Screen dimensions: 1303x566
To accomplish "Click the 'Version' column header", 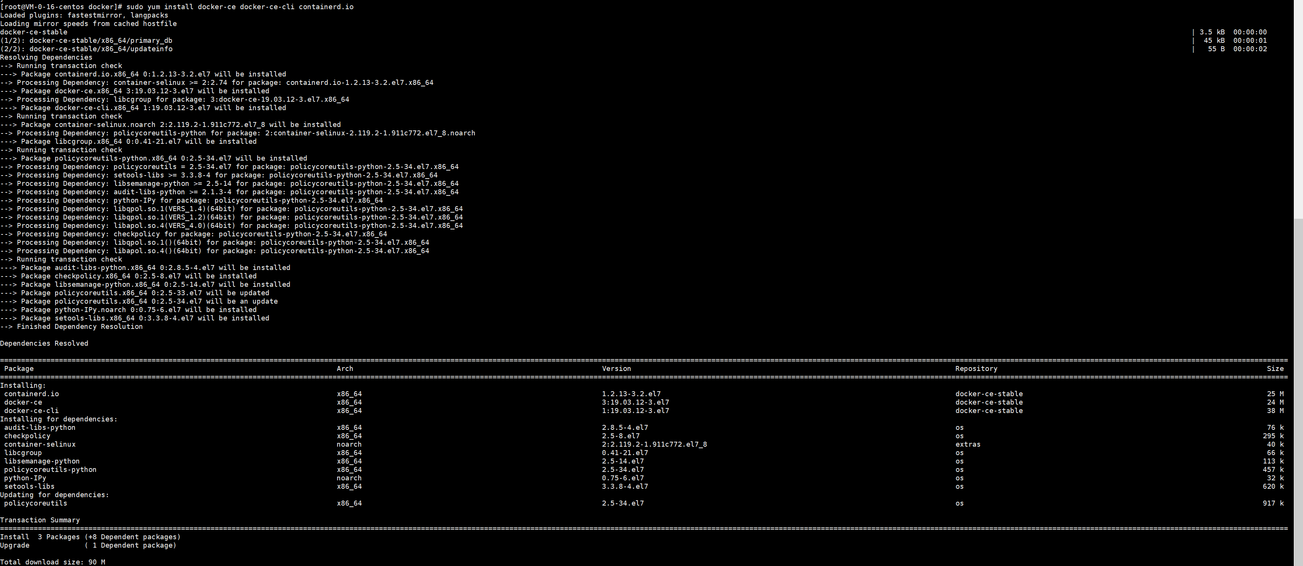I will coord(616,369).
